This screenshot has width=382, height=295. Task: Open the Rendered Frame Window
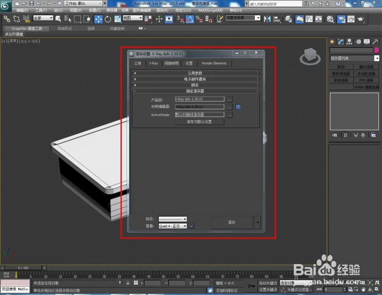(x=351, y=19)
